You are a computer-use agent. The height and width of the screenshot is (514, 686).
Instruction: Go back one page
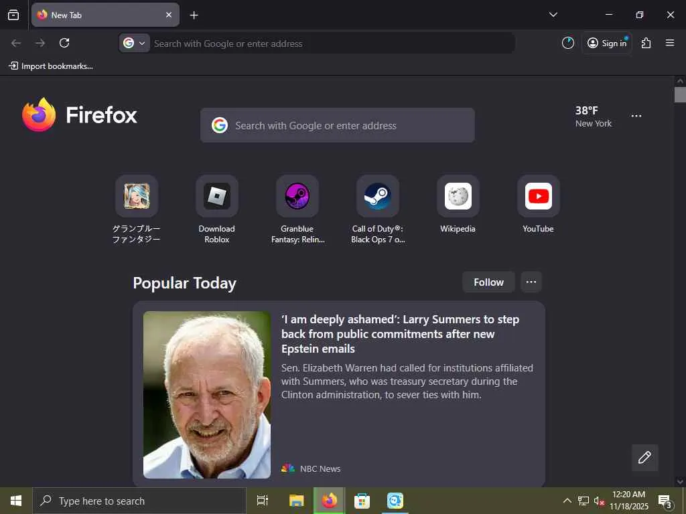point(16,43)
